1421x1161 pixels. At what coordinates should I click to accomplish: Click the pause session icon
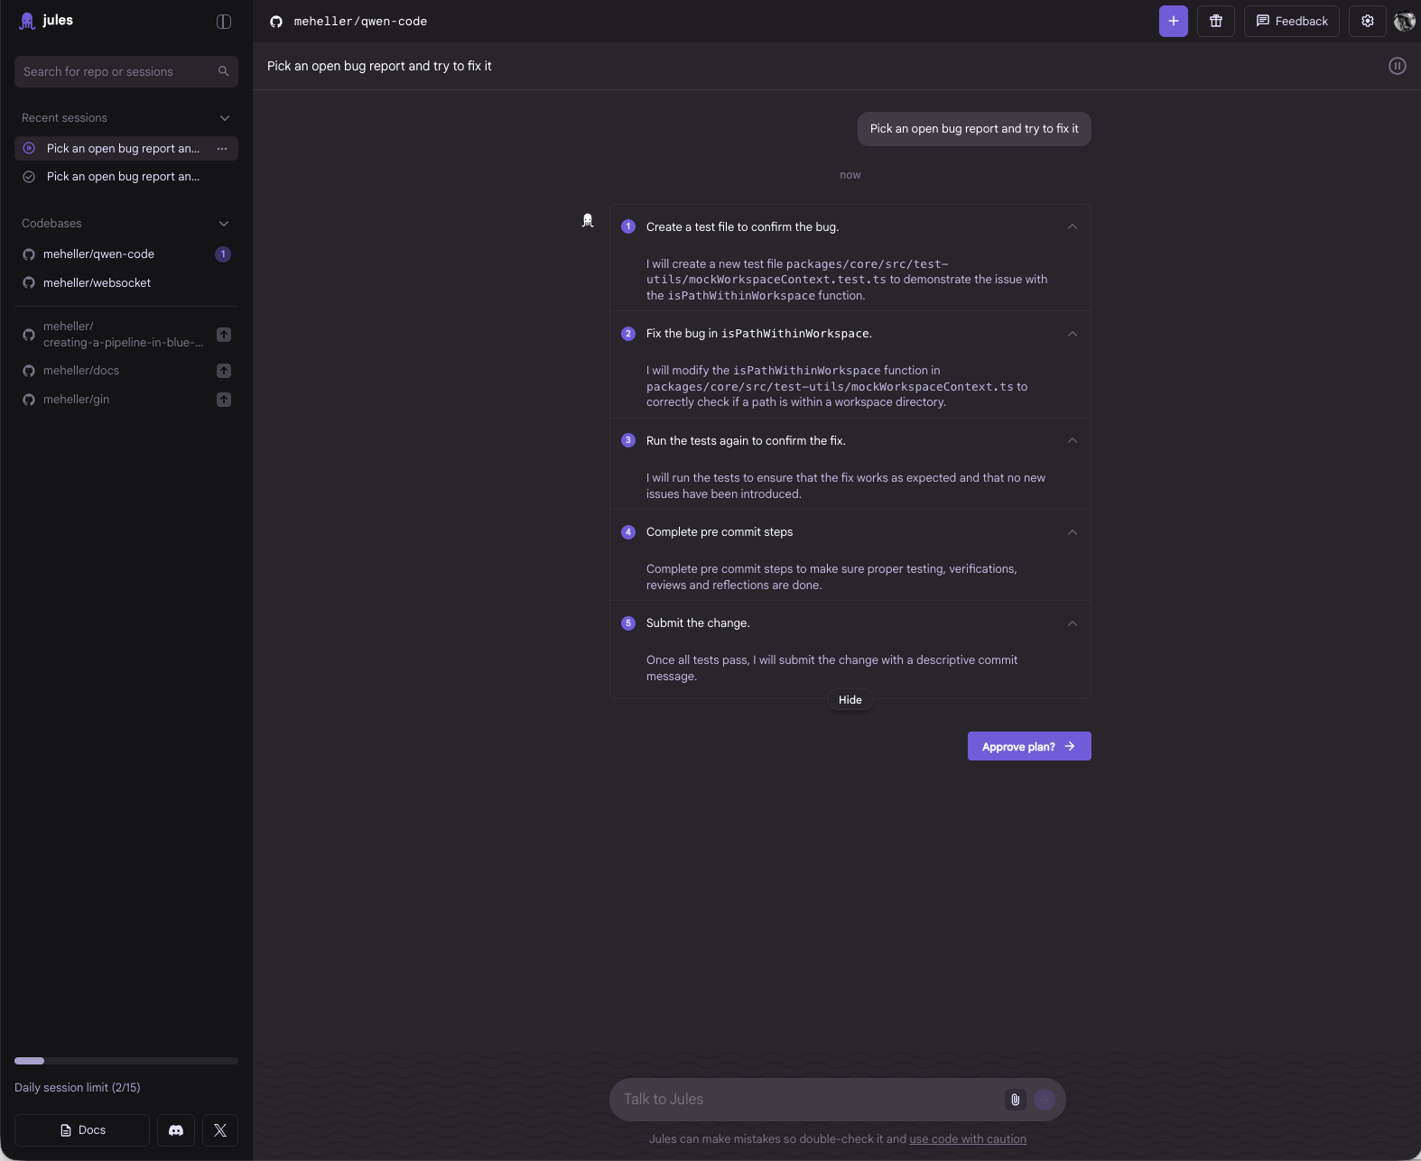pyautogui.click(x=1397, y=66)
